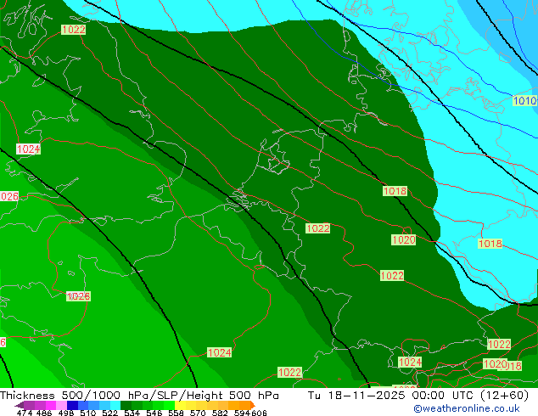The height and width of the screenshot is (416, 538).
Task: Select the 1022 label over western Germany
Action: click(x=317, y=228)
